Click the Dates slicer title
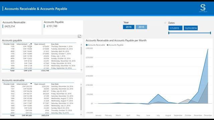Image resolution: width=214 pixels, height=120 pixels. point(172,23)
